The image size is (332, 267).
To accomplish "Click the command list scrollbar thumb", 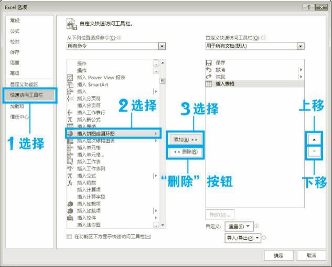I will click(163, 81).
